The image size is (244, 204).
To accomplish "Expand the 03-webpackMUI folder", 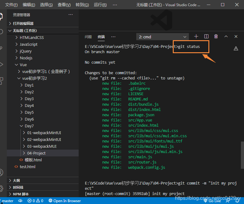I will (43, 147).
